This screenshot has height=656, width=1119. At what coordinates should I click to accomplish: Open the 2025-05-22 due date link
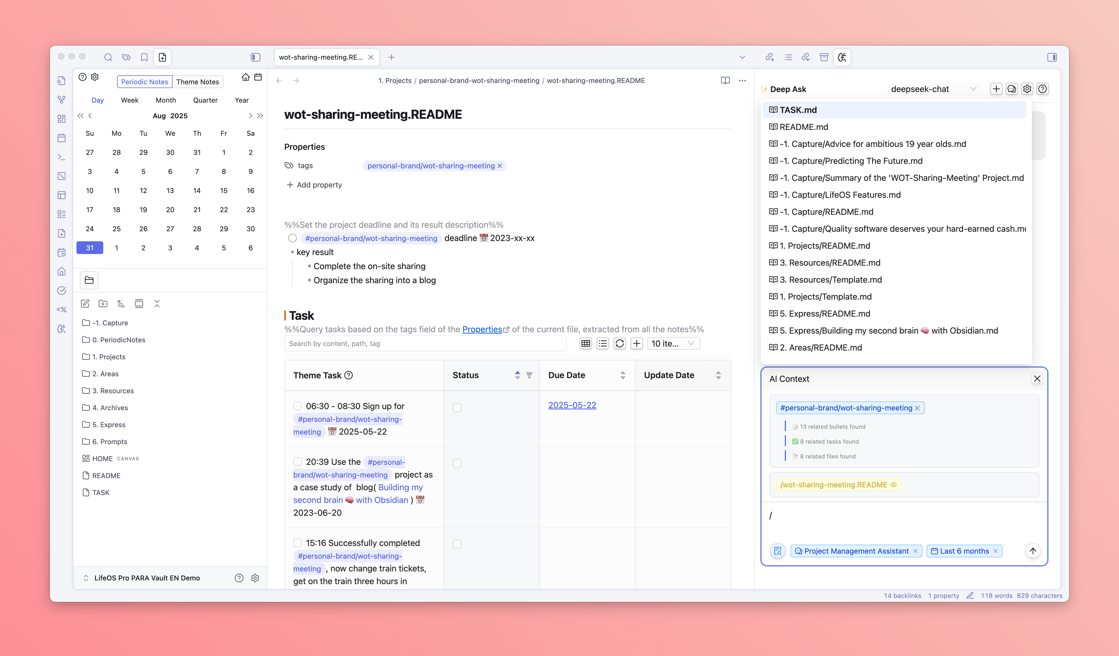(572, 405)
